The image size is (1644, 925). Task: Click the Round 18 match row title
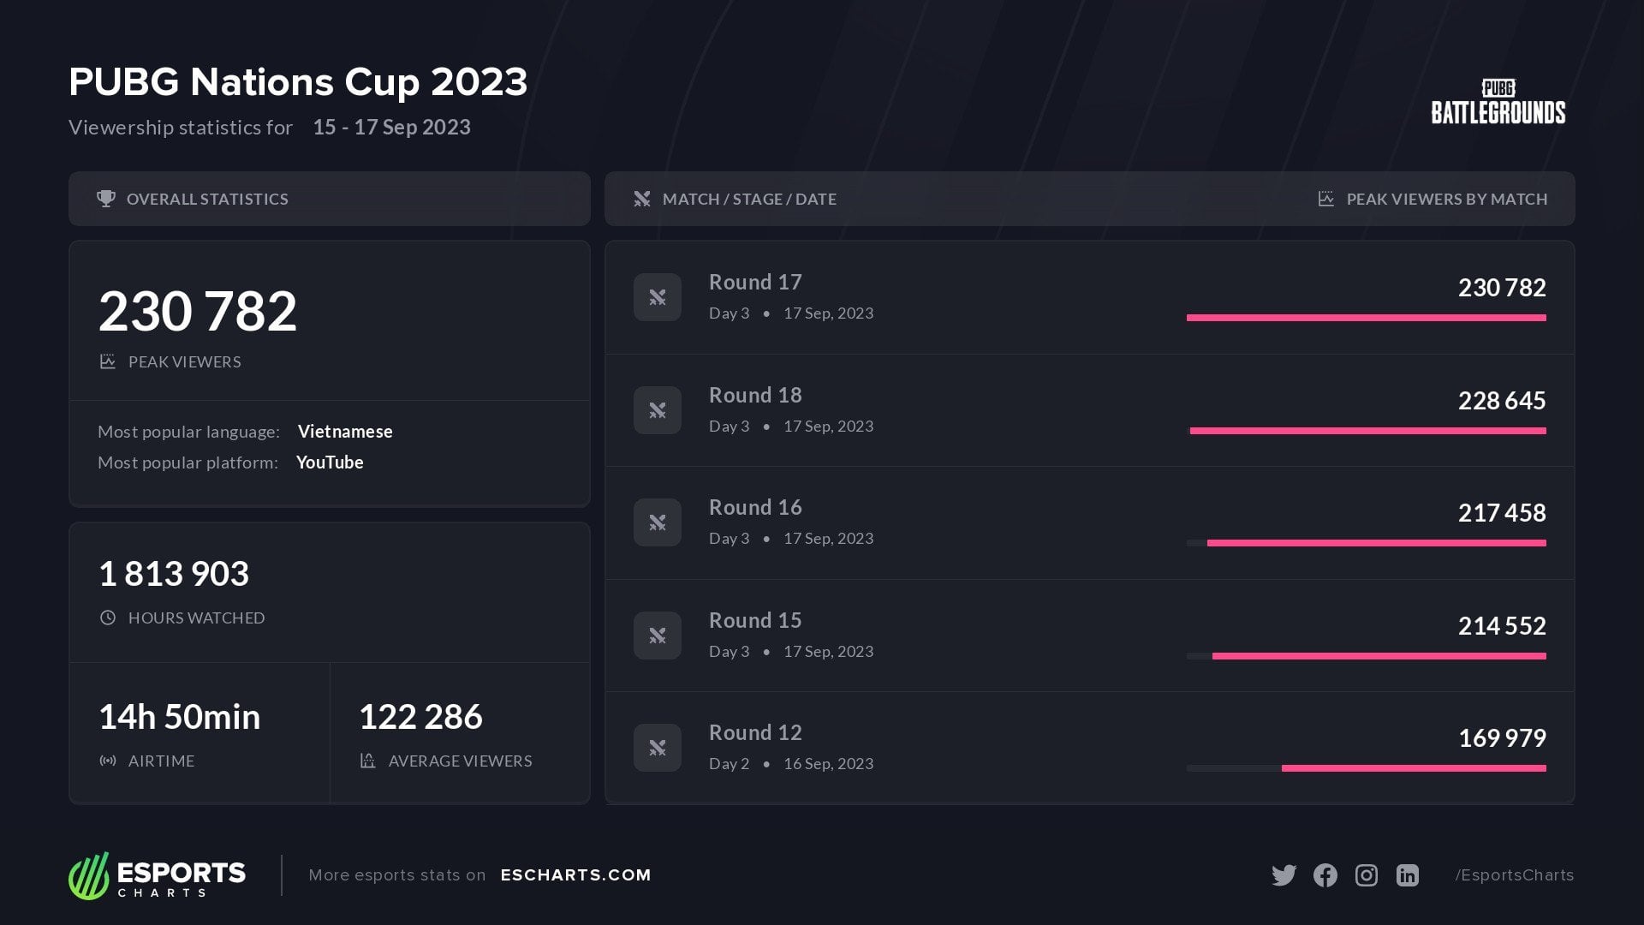[x=755, y=395]
